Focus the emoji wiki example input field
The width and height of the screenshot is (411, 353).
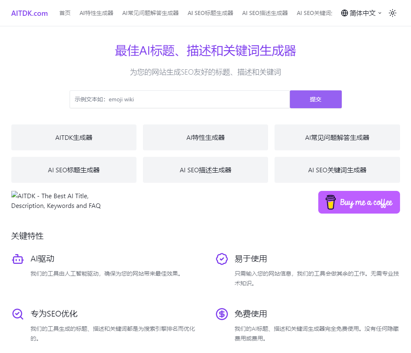[x=180, y=99]
